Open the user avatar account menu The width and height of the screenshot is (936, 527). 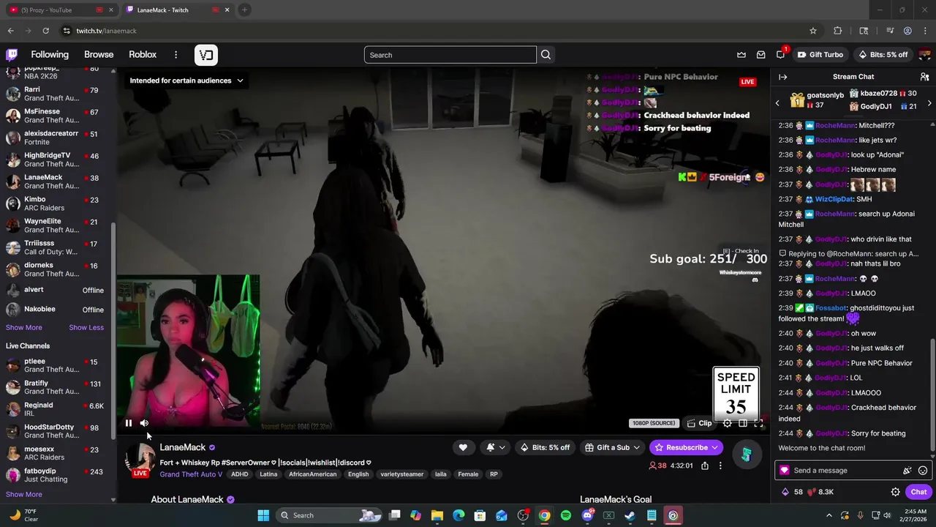coord(924,55)
